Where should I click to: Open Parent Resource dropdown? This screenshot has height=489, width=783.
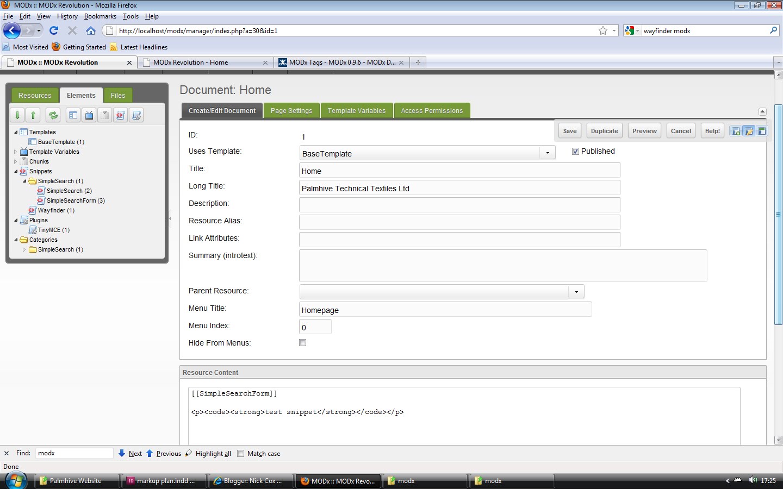click(576, 292)
